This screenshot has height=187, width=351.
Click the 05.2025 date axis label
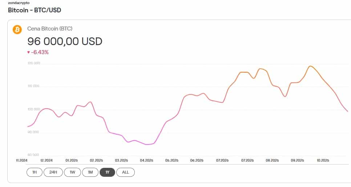(172, 160)
